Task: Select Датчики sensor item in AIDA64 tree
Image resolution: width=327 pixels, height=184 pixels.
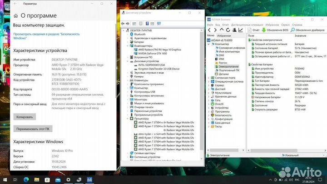Action: pos(224,74)
